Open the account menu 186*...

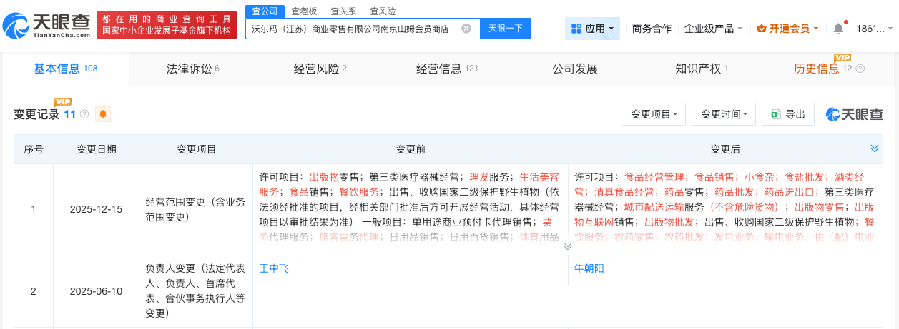[x=874, y=29]
